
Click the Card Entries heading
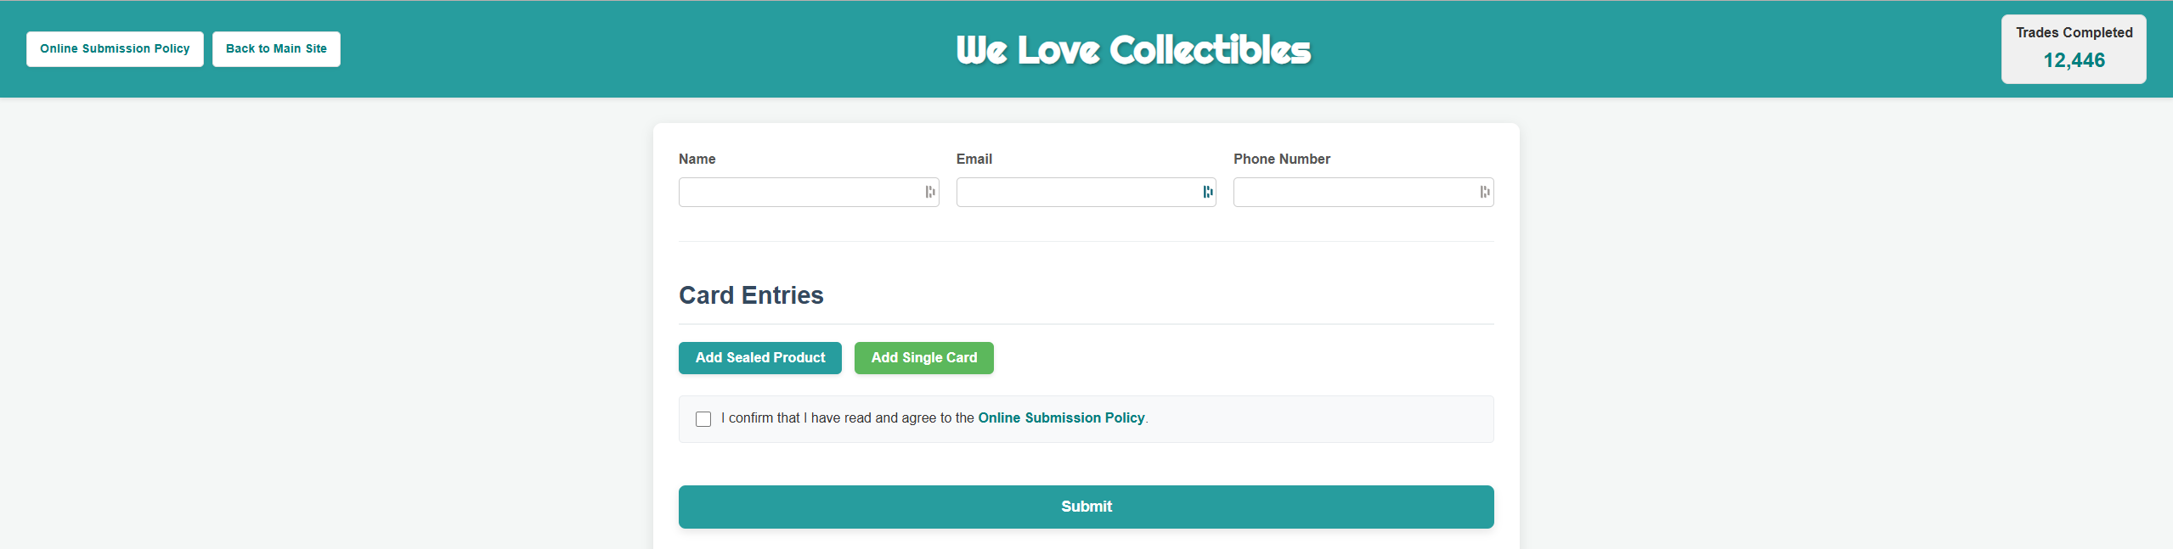pyautogui.click(x=751, y=295)
